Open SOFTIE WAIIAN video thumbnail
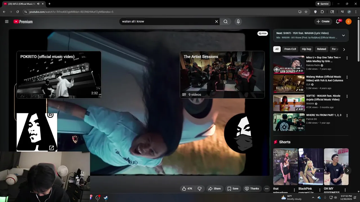The width and height of the screenshot is (360, 202). coord(289,103)
